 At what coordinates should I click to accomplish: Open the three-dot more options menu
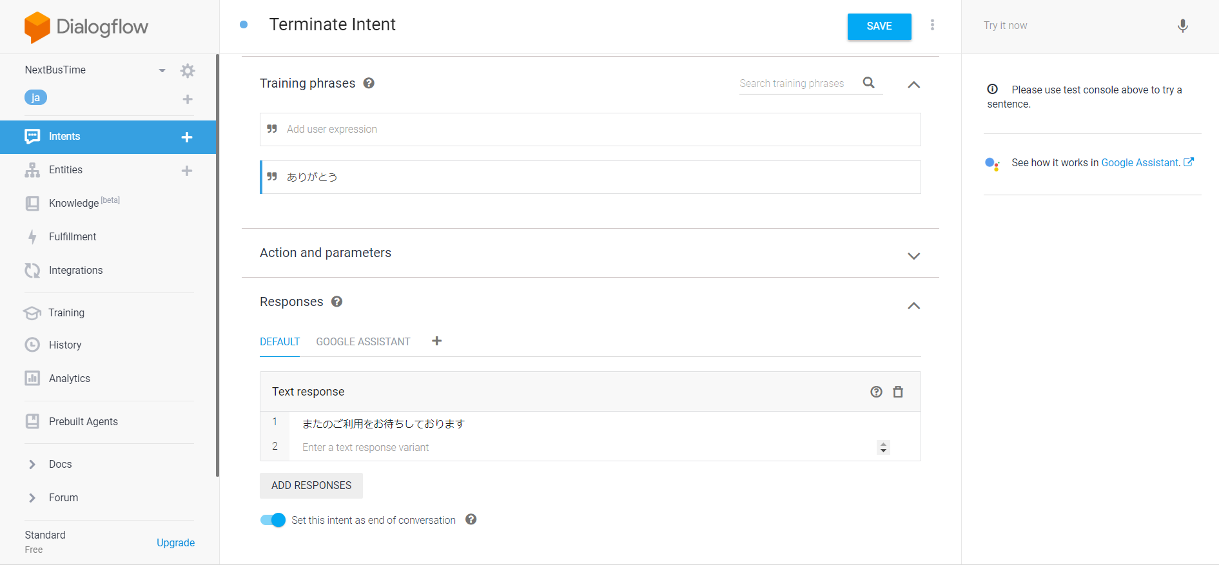[932, 25]
